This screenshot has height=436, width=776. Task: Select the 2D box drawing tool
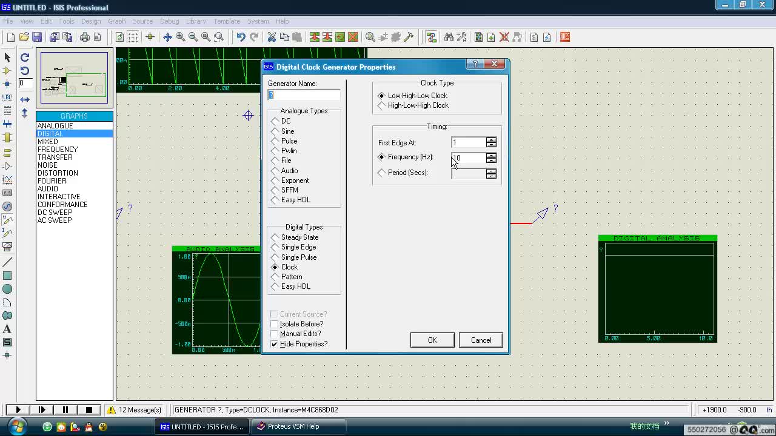(7, 276)
